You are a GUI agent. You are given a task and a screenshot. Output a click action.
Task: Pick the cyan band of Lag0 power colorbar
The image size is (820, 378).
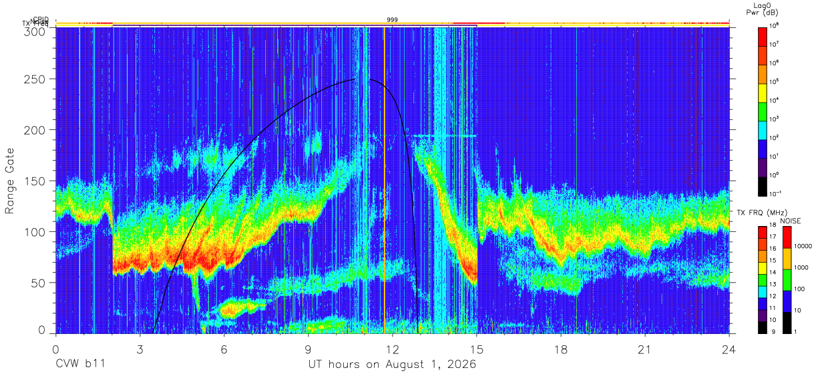coord(763,129)
